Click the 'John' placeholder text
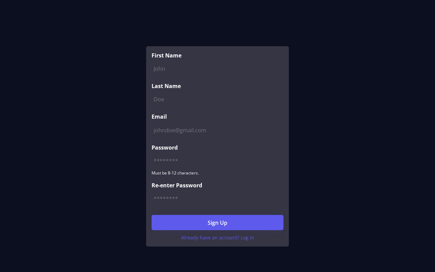435x272 pixels. tap(159, 69)
